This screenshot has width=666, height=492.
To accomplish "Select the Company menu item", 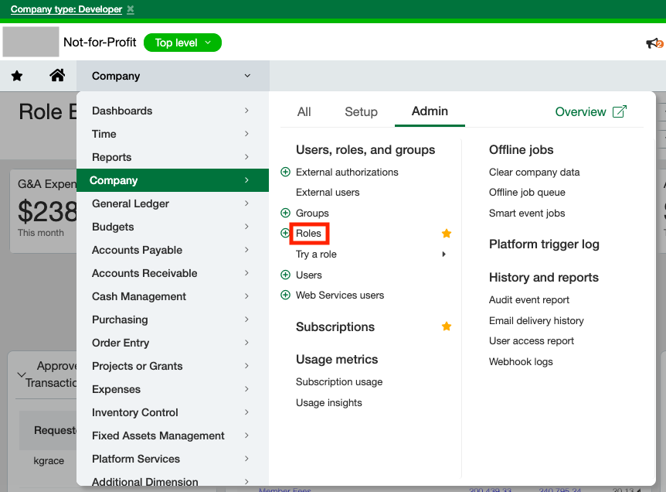I will click(172, 180).
